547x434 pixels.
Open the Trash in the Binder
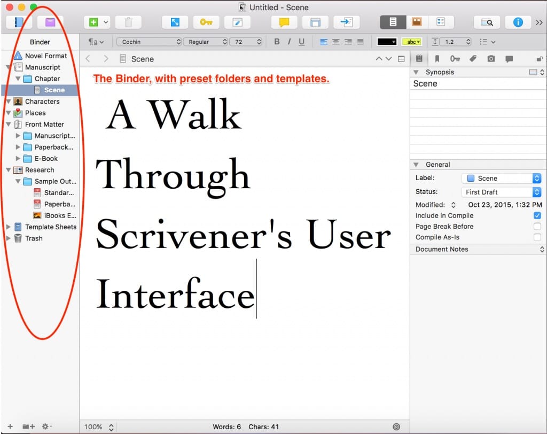[34, 238]
